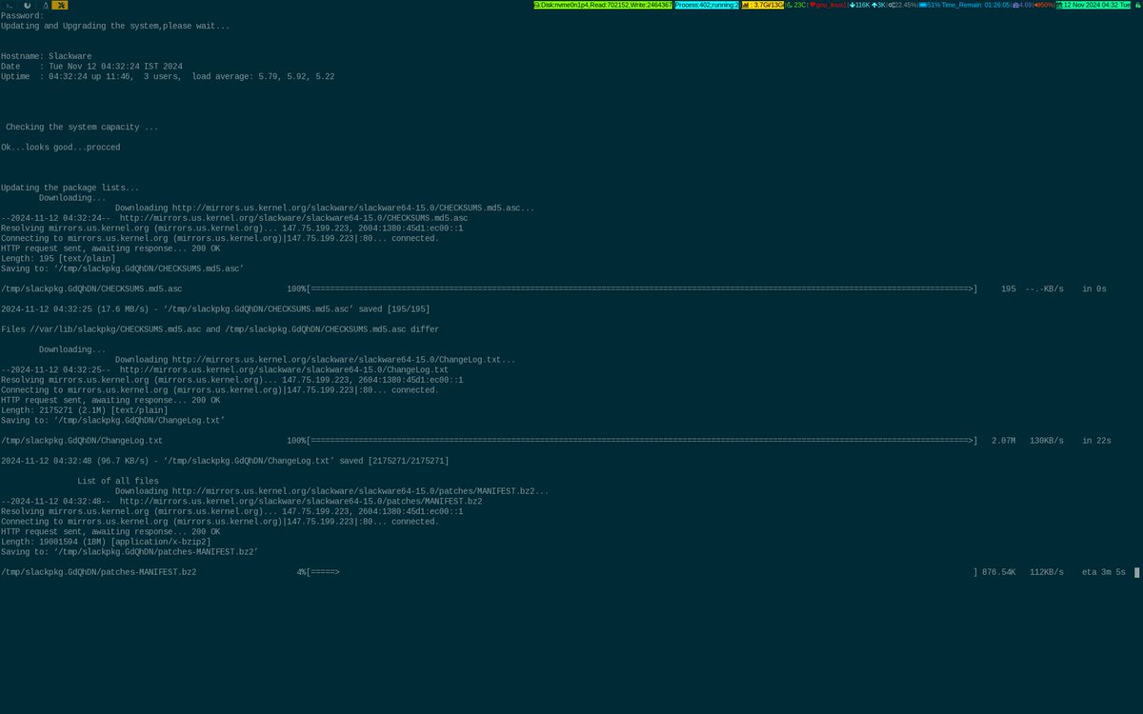Click the 23C temperature indicator
This screenshot has width=1143, height=714.
click(x=796, y=5)
